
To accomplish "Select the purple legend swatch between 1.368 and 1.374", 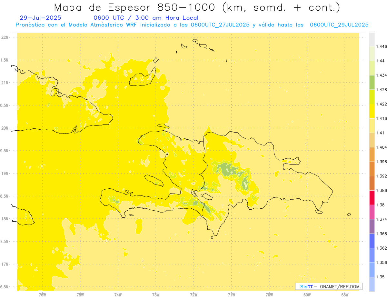I will pyautogui.click(x=372, y=226).
